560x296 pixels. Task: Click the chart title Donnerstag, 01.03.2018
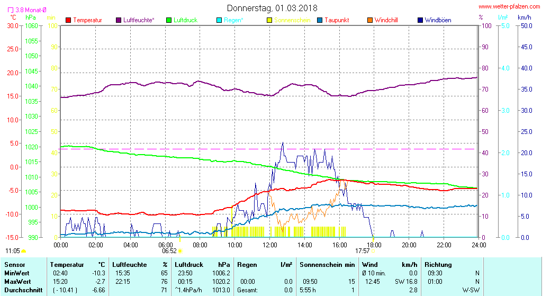click(x=272, y=8)
